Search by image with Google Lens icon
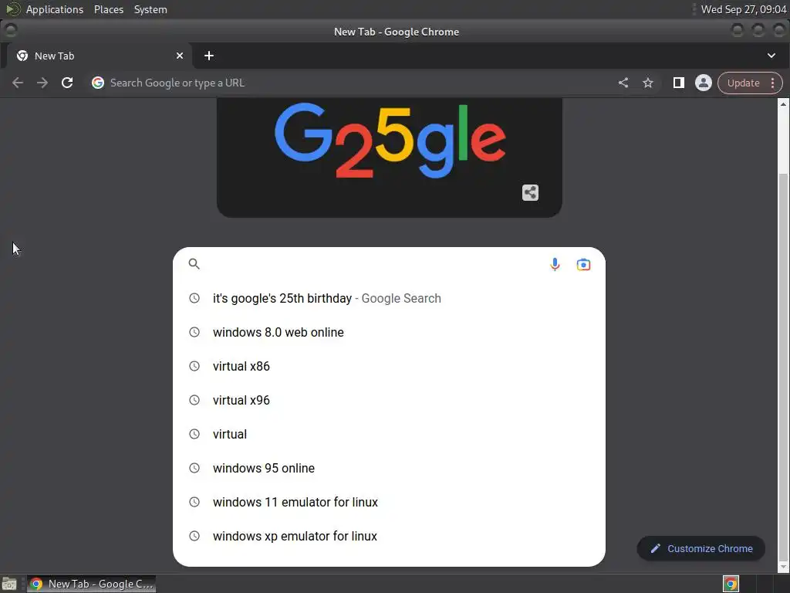This screenshot has height=593, width=790. 583,264
